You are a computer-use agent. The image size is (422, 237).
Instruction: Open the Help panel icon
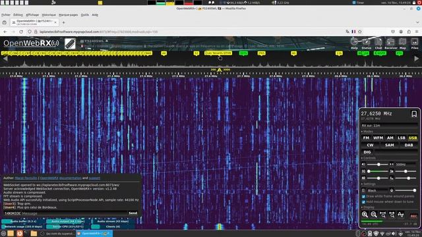point(354,43)
